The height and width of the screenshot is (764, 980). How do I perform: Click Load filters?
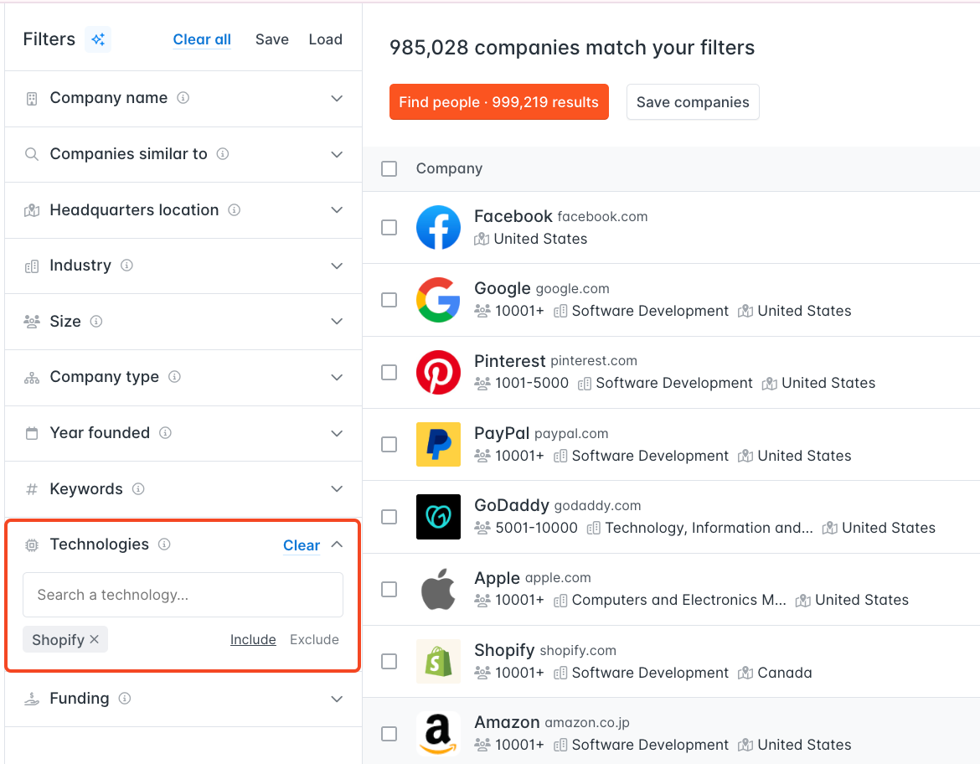point(326,39)
